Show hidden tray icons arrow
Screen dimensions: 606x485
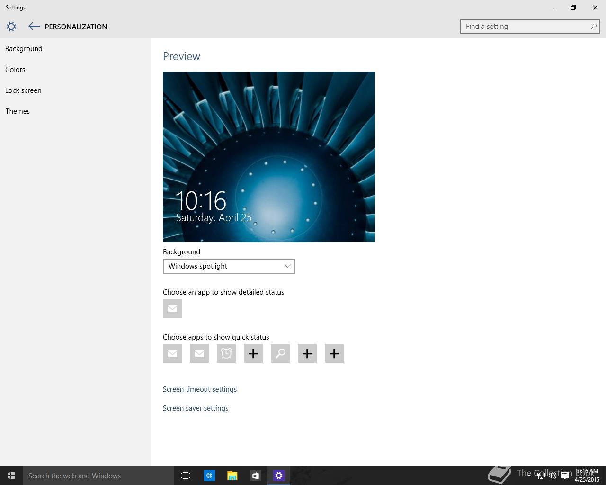(529, 476)
